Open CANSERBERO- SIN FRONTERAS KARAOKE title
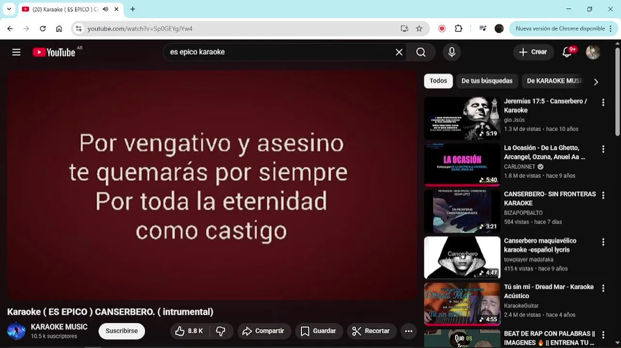 coord(550,199)
